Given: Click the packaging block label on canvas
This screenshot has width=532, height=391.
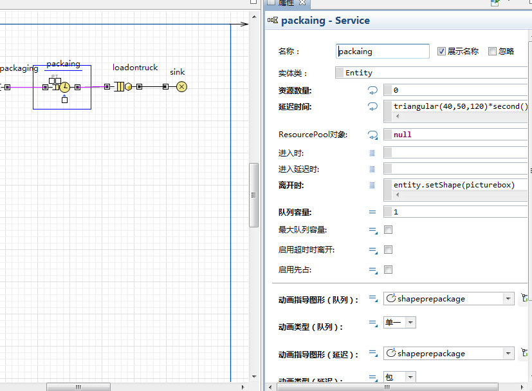Looking at the screenshot, I should coord(19,68).
